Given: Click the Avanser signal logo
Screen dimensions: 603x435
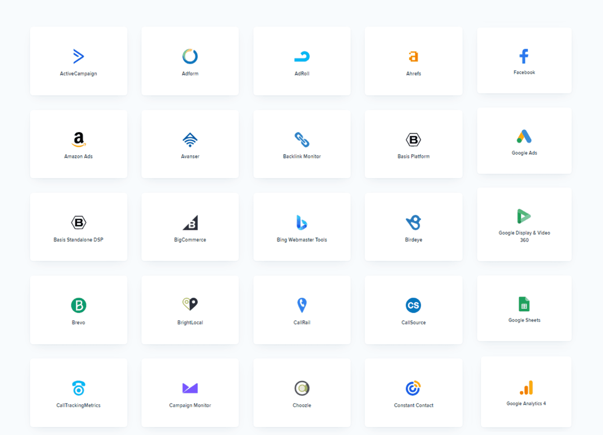Looking at the screenshot, I should 190,139.
